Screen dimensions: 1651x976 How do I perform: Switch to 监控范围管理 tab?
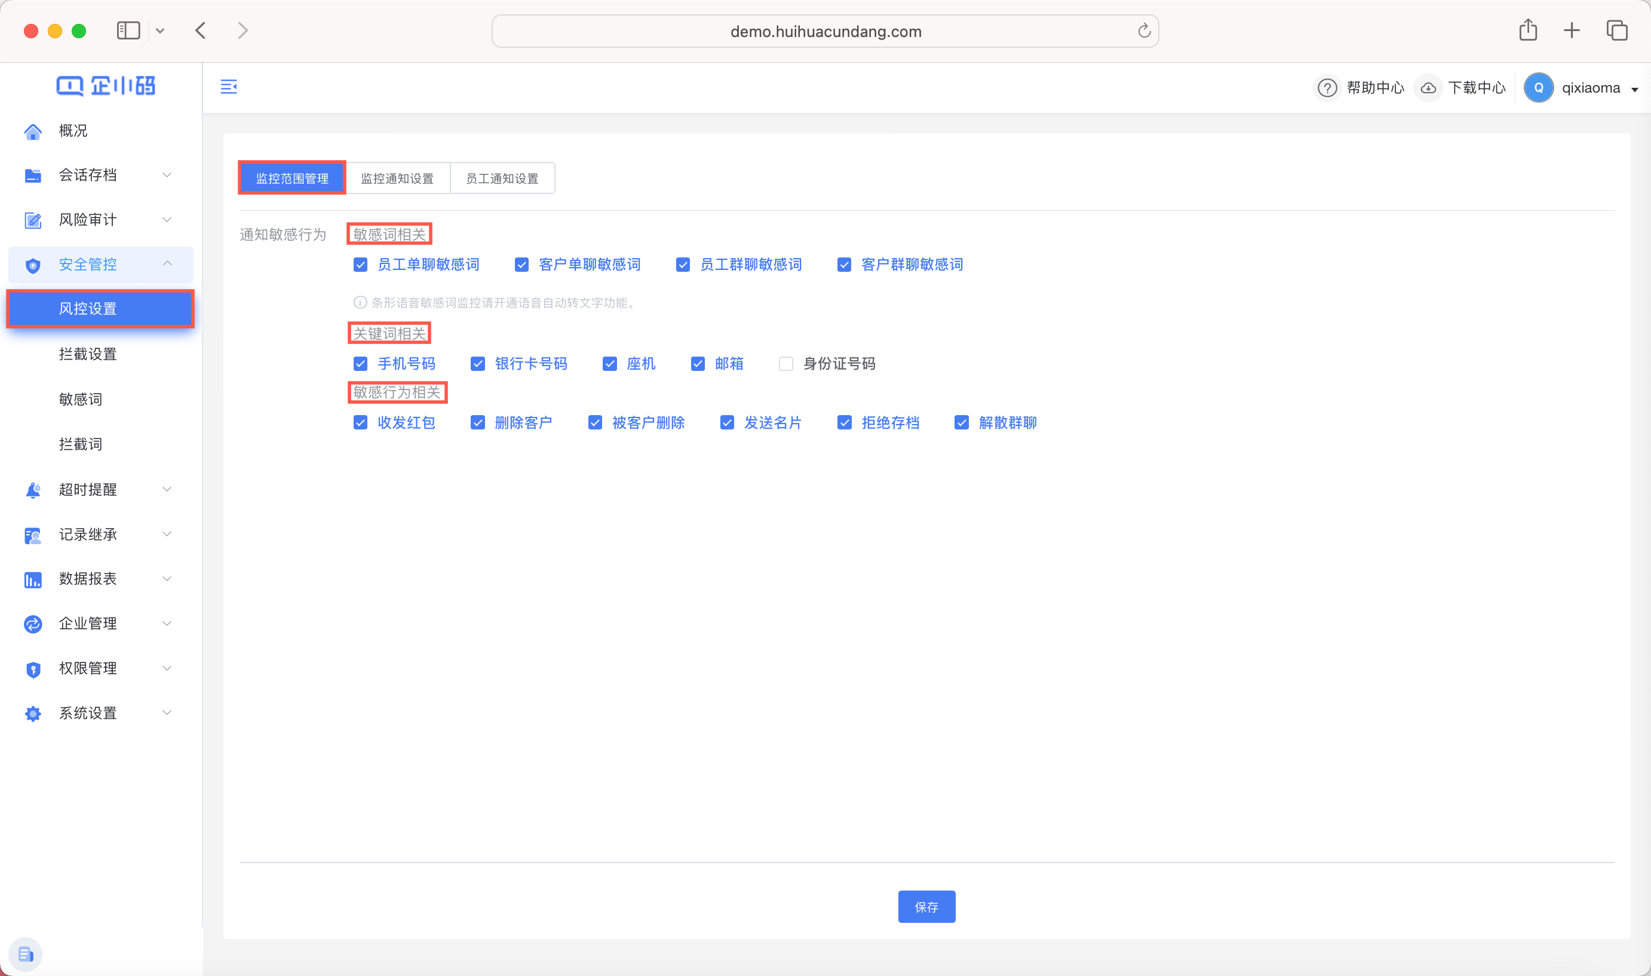tap(292, 178)
